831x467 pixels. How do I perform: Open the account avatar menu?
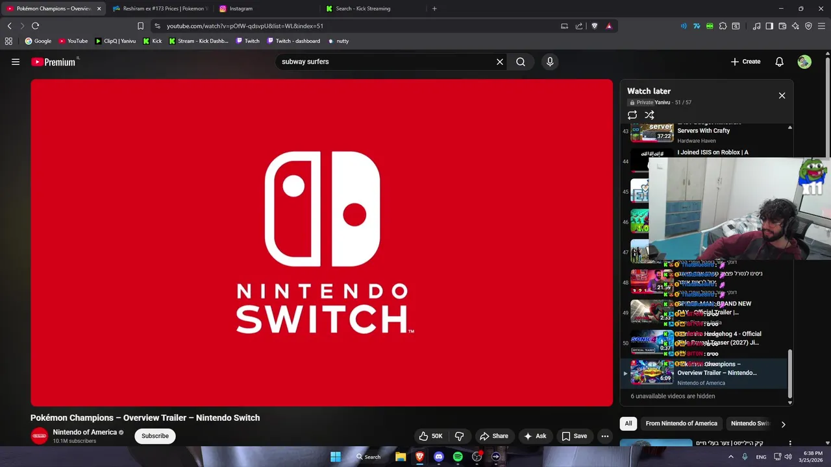804,62
